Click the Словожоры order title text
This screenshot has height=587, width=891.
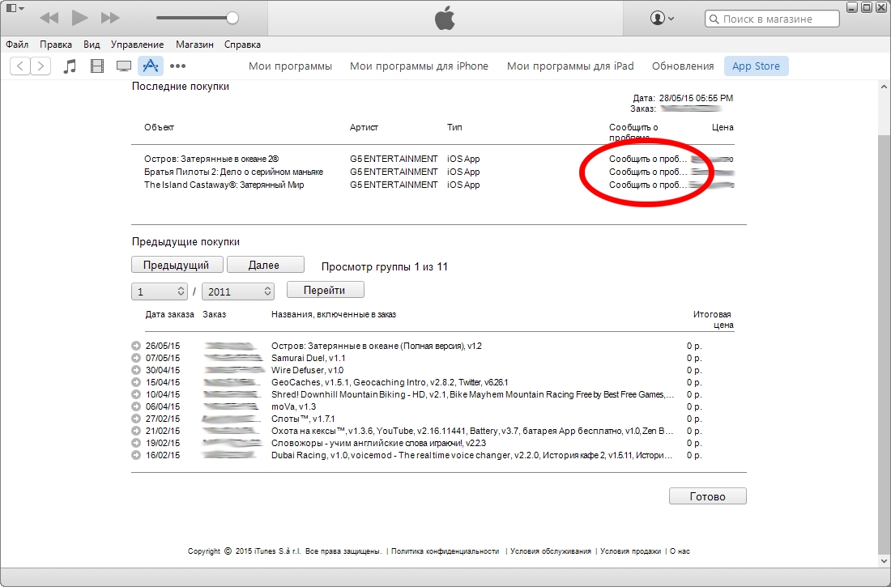click(378, 443)
